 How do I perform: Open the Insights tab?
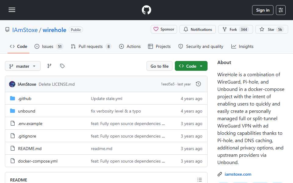click(242, 46)
